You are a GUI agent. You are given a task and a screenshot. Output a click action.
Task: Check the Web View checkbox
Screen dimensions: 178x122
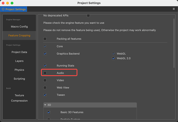tap(45, 88)
